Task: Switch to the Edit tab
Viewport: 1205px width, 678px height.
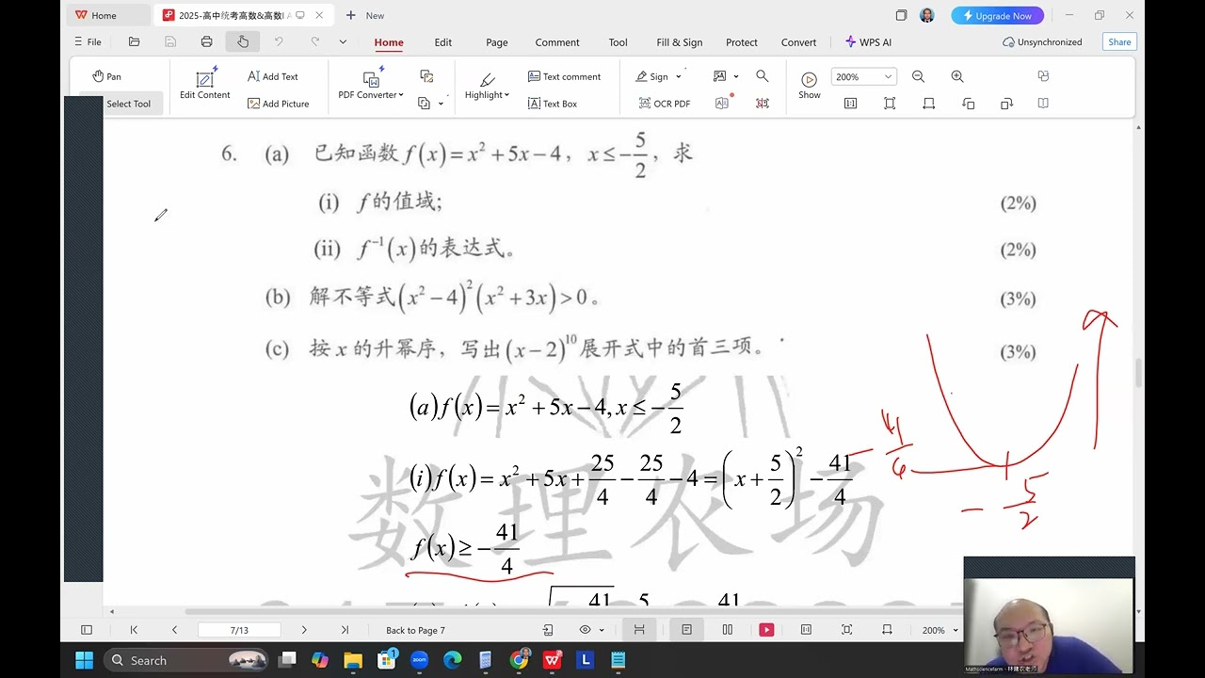Action: pyautogui.click(x=442, y=41)
